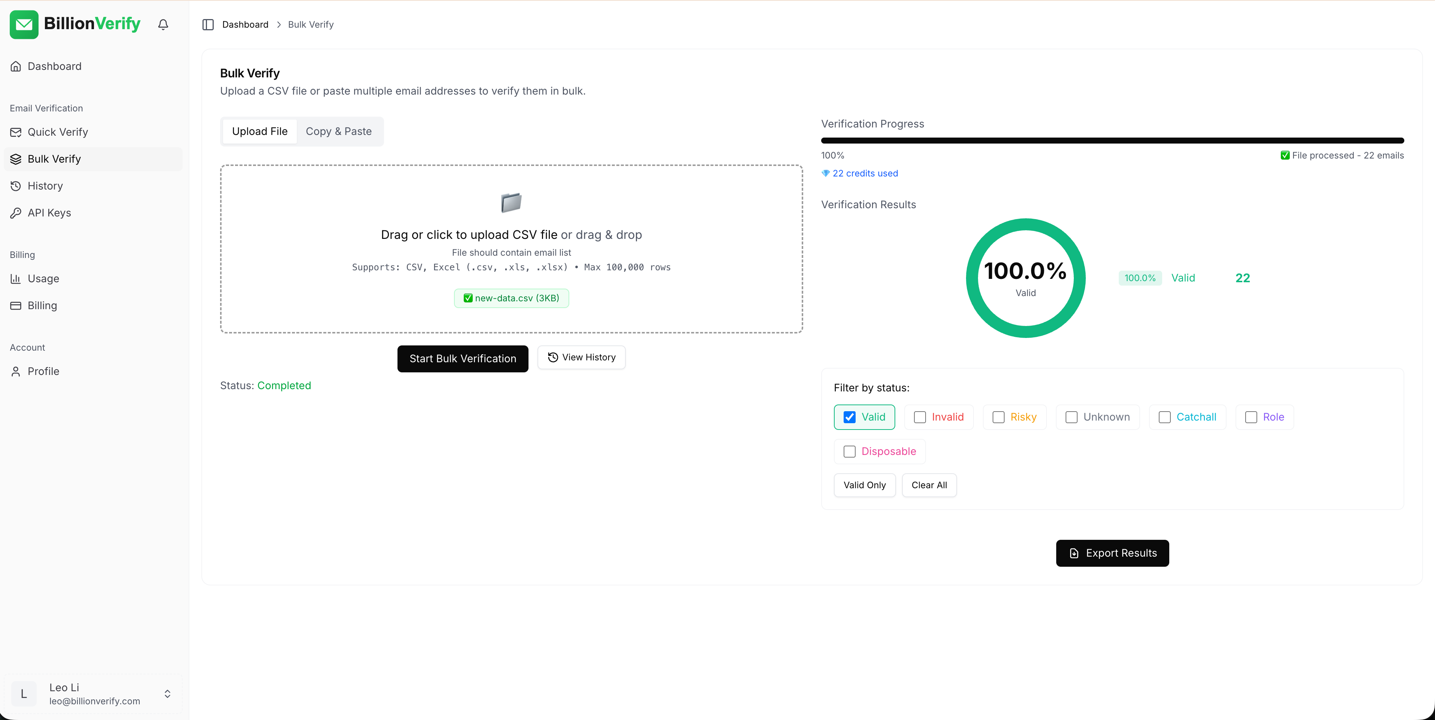This screenshot has height=720, width=1435.
Task: Select the new-data.csv file chip
Action: (511, 298)
